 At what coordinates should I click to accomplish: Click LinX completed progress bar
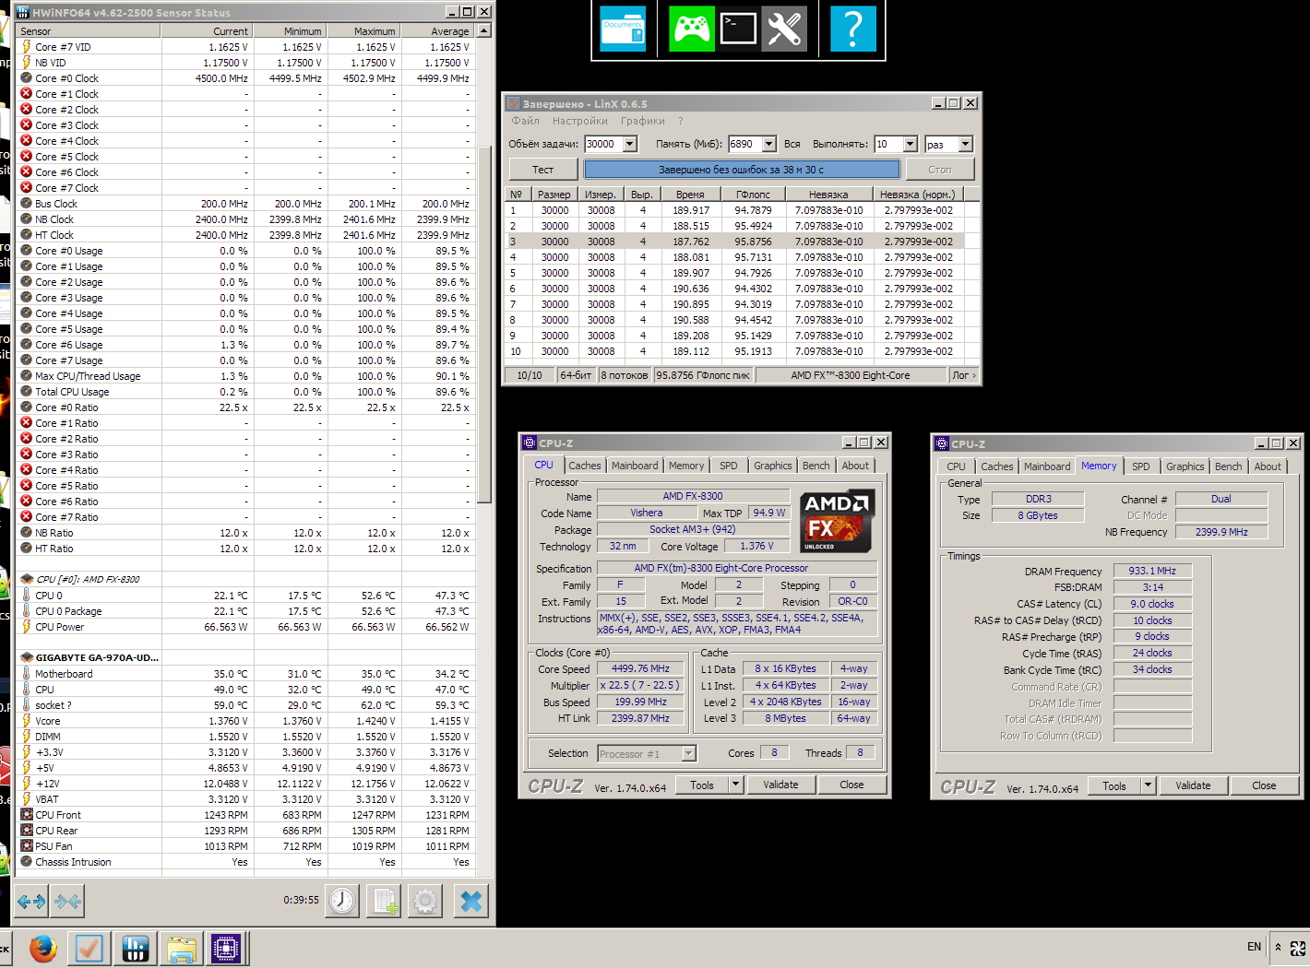pyautogui.click(x=742, y=170)
